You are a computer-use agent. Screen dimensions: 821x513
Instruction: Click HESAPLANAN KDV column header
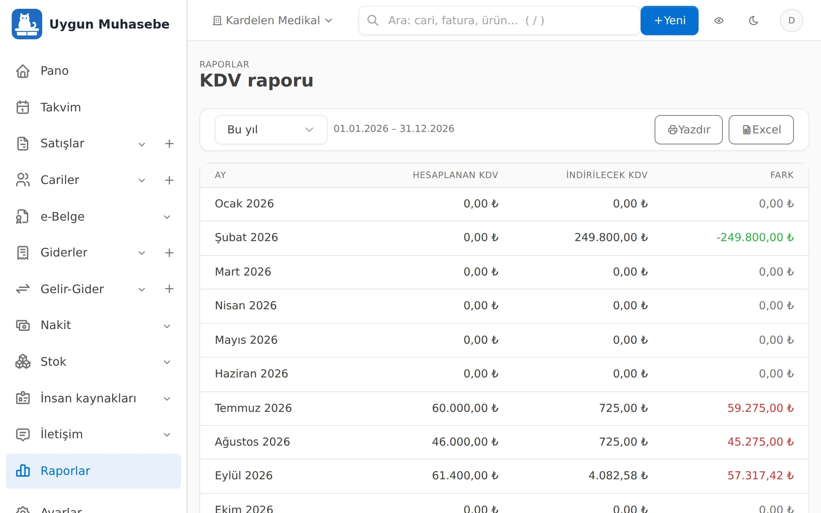pyautogui.click(x=456, y=175)
